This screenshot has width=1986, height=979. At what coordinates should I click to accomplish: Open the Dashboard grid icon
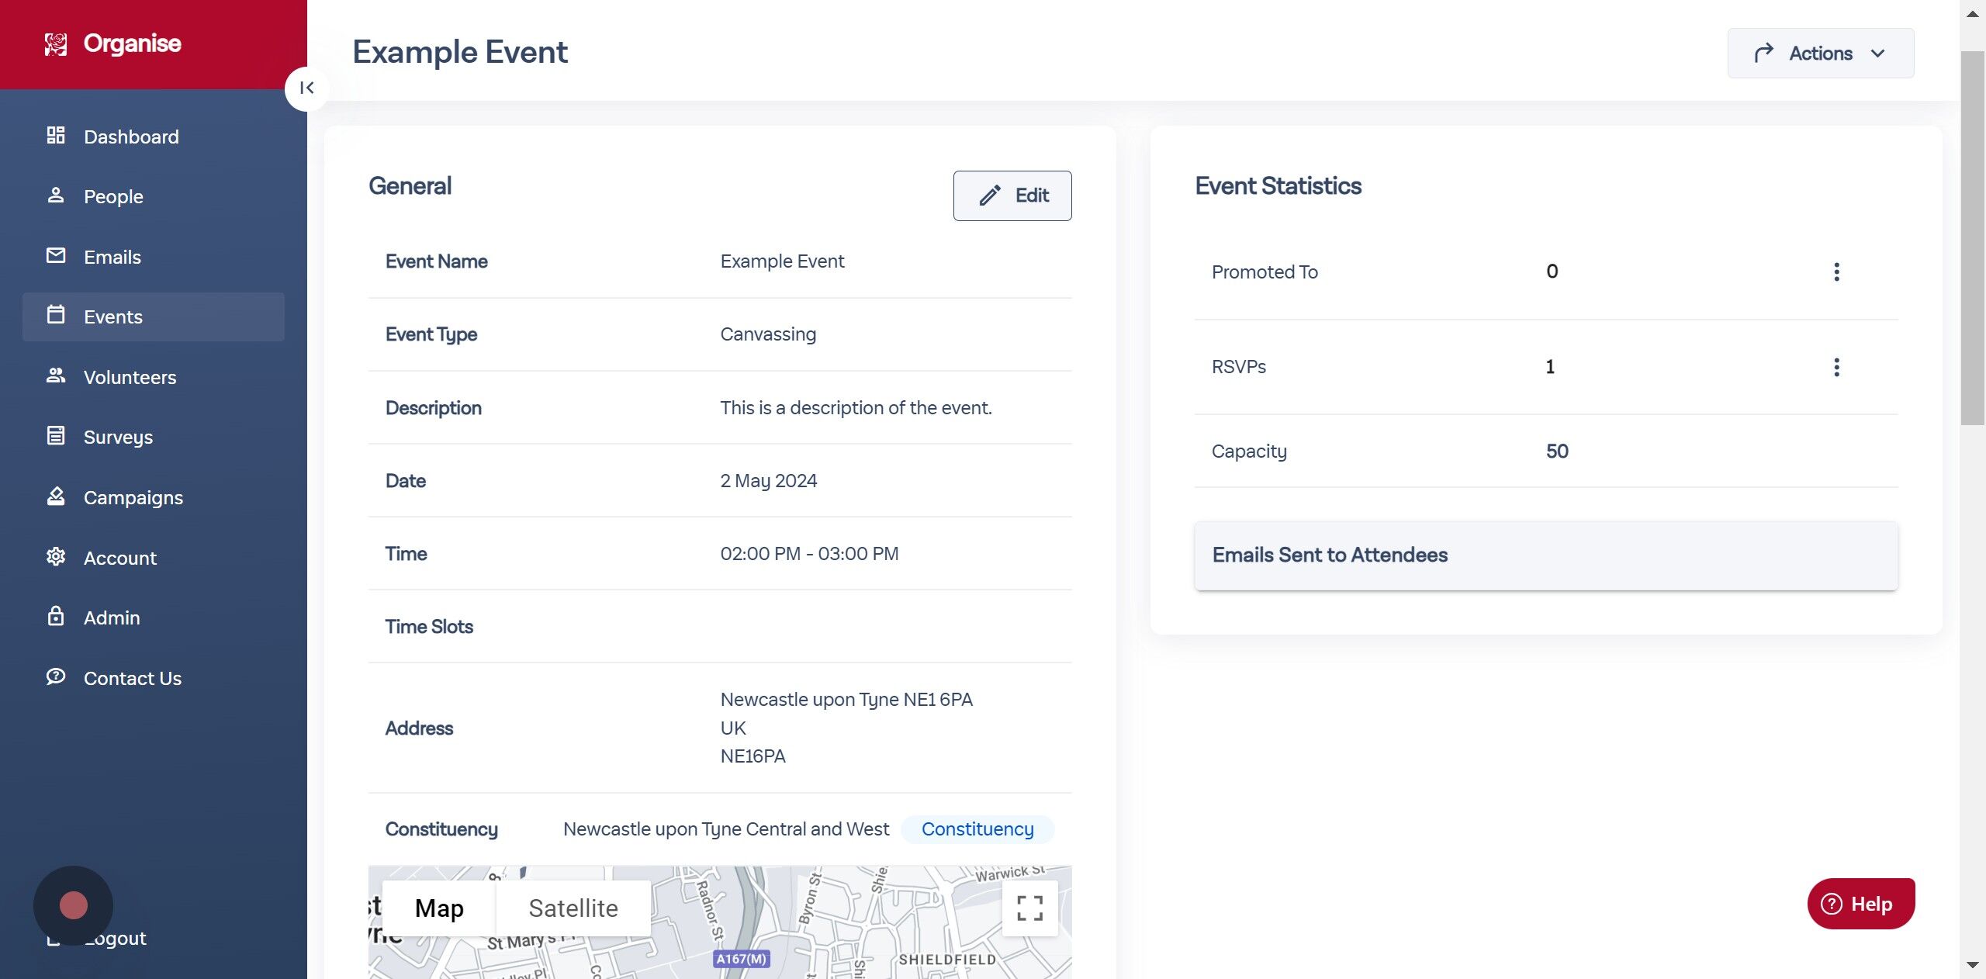tap(56, 136)
